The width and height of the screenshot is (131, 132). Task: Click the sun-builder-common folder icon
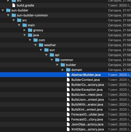click(14, 15)
